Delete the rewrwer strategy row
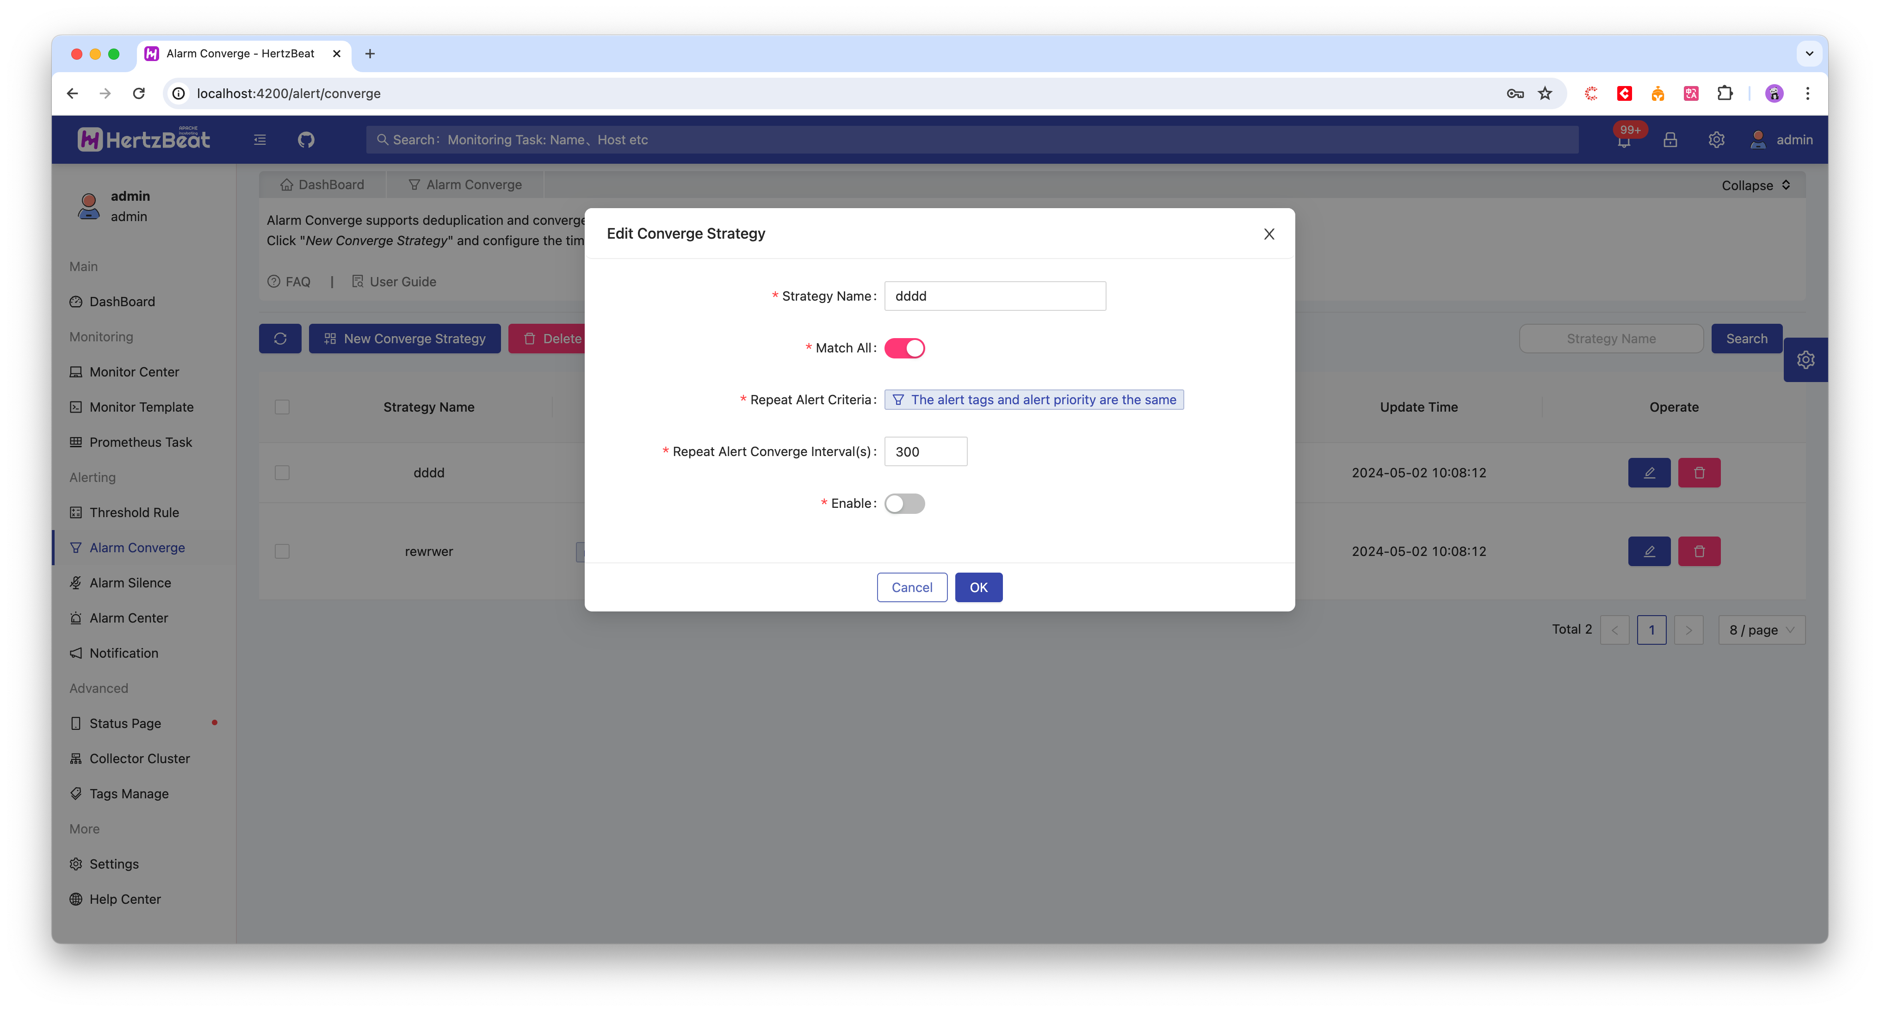This screenshot has width=1880, height=1012. [x=1699, y=552]
